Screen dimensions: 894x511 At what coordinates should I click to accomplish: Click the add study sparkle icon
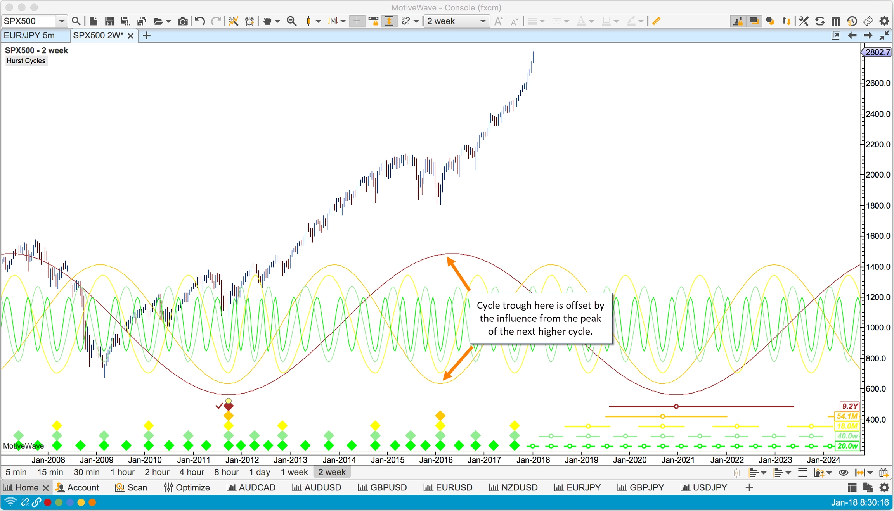coord(233,21)
